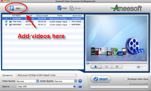
Task: Click output length 00:46:09
Action: (42, 19)
